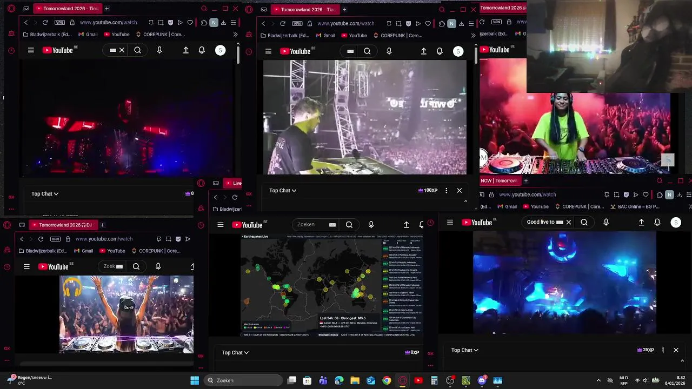The image size is (692, 389).
Task: Toggle VPN badge in top-right window address bar
Action: [x=497, y=22]
